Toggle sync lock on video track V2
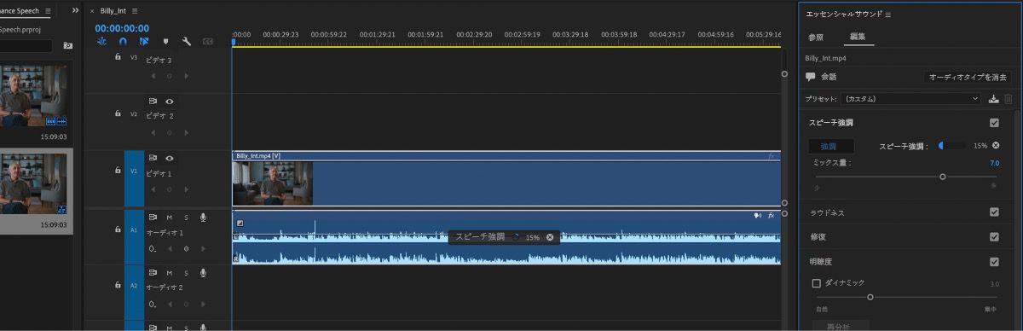 click(153, 102)
